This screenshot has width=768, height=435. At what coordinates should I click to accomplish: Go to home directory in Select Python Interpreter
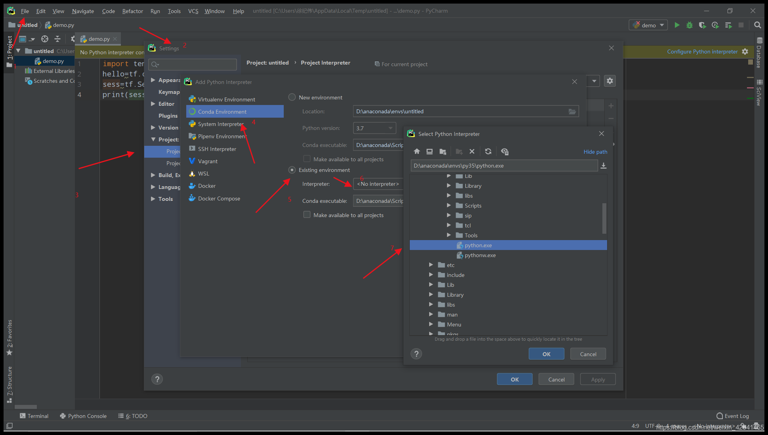[416, 151]
